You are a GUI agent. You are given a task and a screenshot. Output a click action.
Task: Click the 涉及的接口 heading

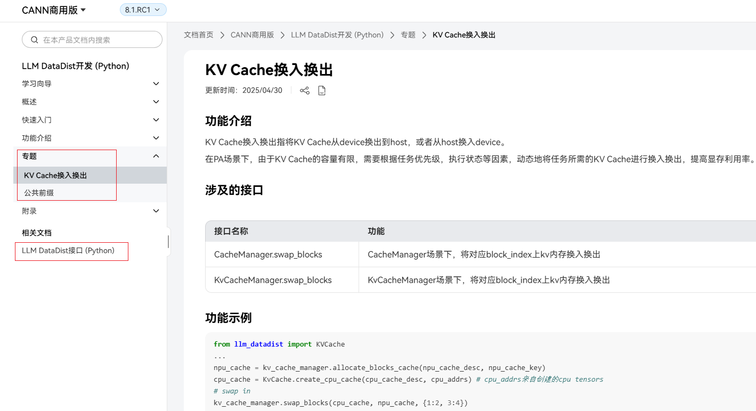point(234,190)
